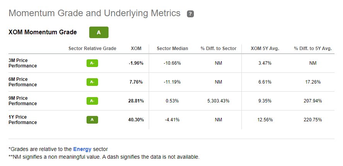Image resolution: width=343 pixels, height=166 pixels.
Task: Open the Energy sector link
Action: pos(82,149)
